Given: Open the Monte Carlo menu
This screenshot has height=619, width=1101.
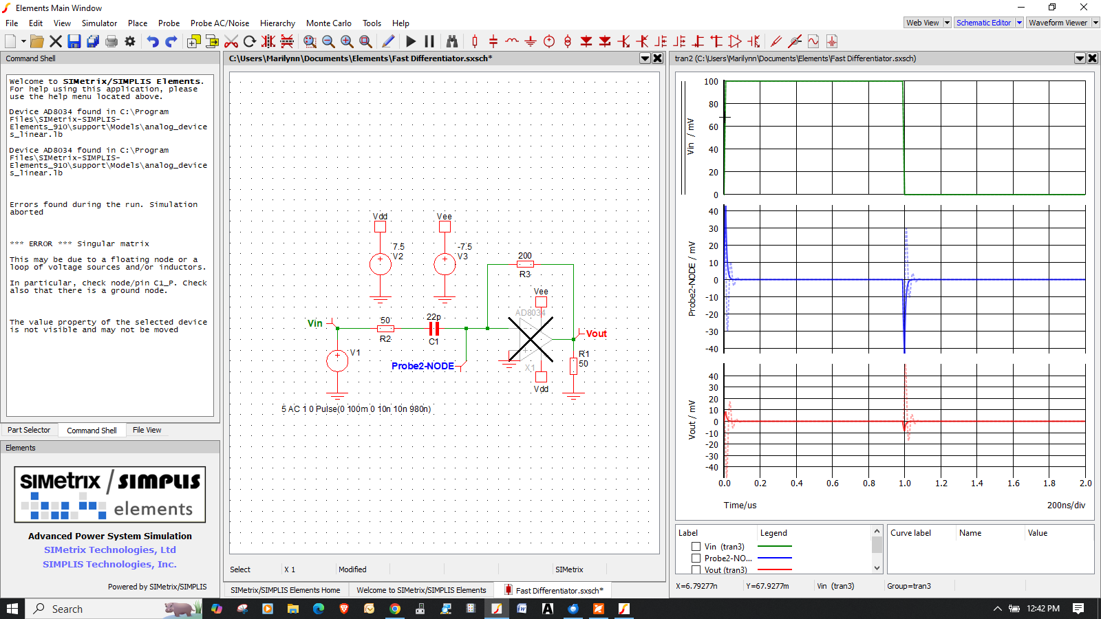Looking at the screenshot, I should [x=328, y=23].
